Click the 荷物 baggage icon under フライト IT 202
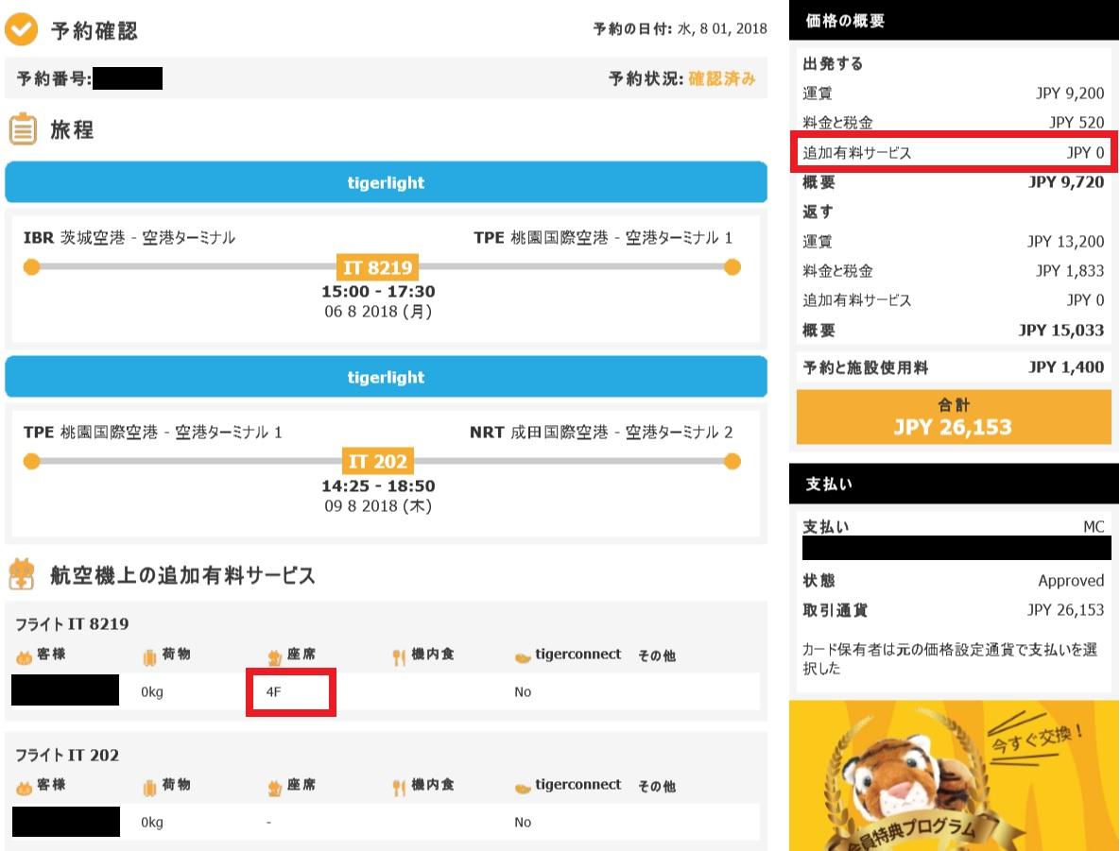The height and width of the screenshot is (851, 1120). coord(149,786)
